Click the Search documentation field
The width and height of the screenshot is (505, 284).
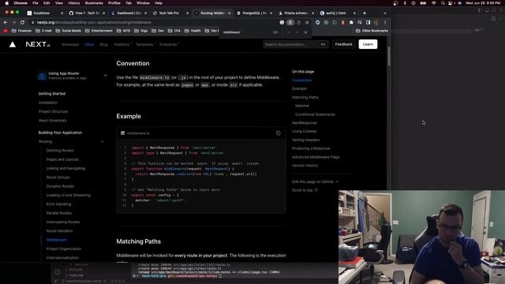tap(295, 44)
